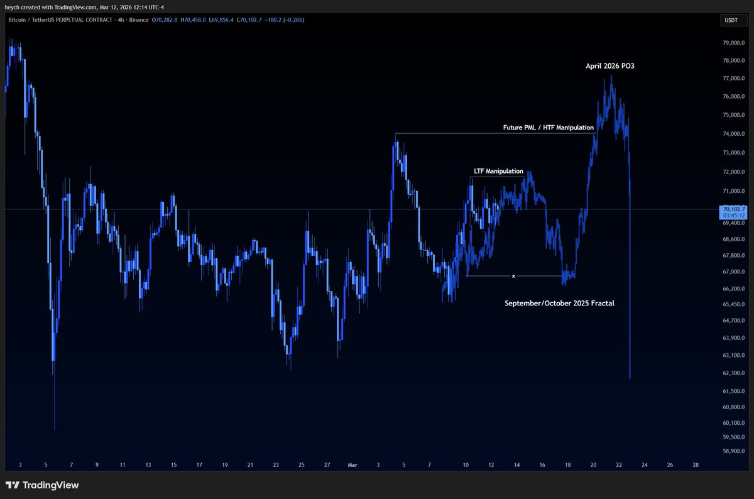
Task: Click the 64,700.0 price axis label
Action: tap(734, 321)
